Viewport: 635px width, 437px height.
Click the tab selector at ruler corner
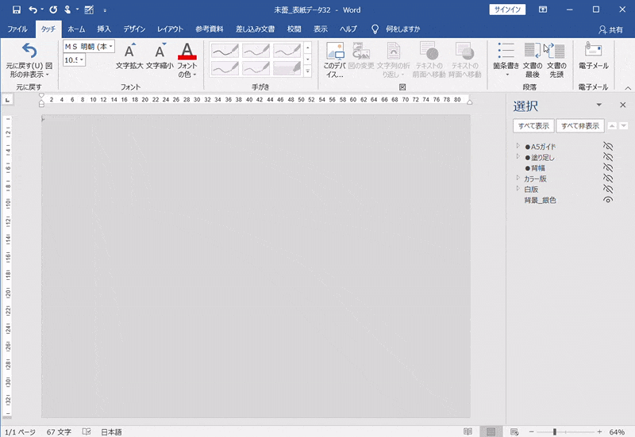click(x=8, y=100)
